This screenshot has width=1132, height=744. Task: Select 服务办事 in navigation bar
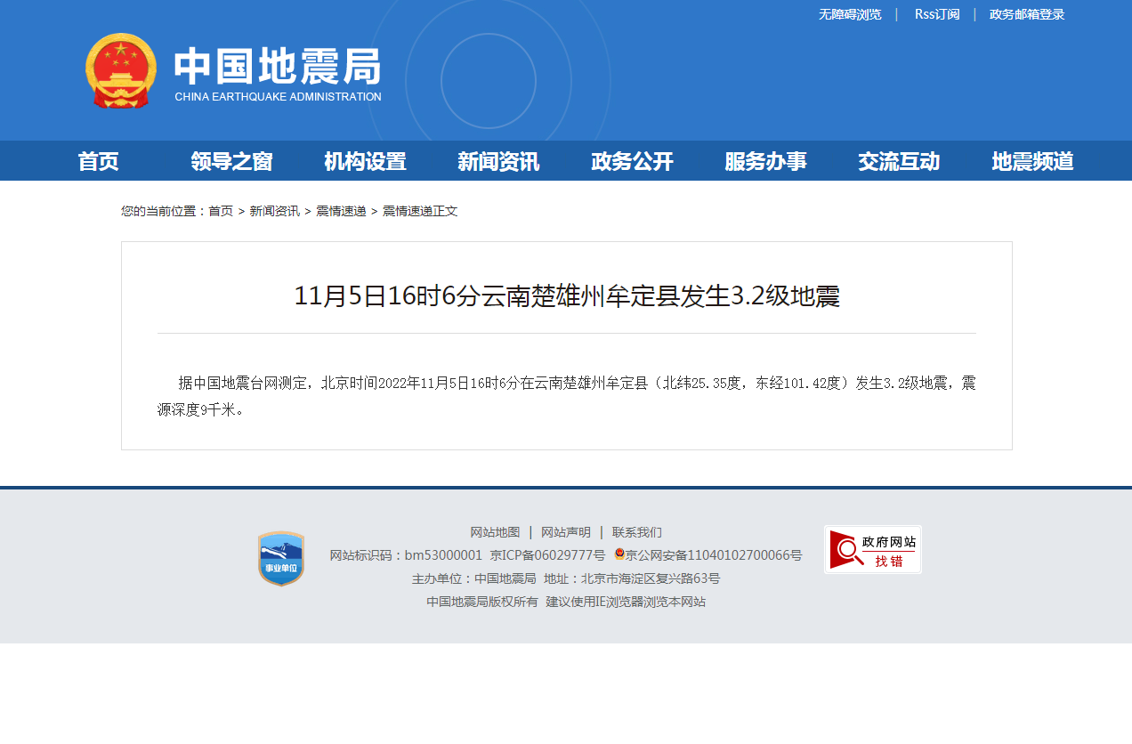coord(765,161)
